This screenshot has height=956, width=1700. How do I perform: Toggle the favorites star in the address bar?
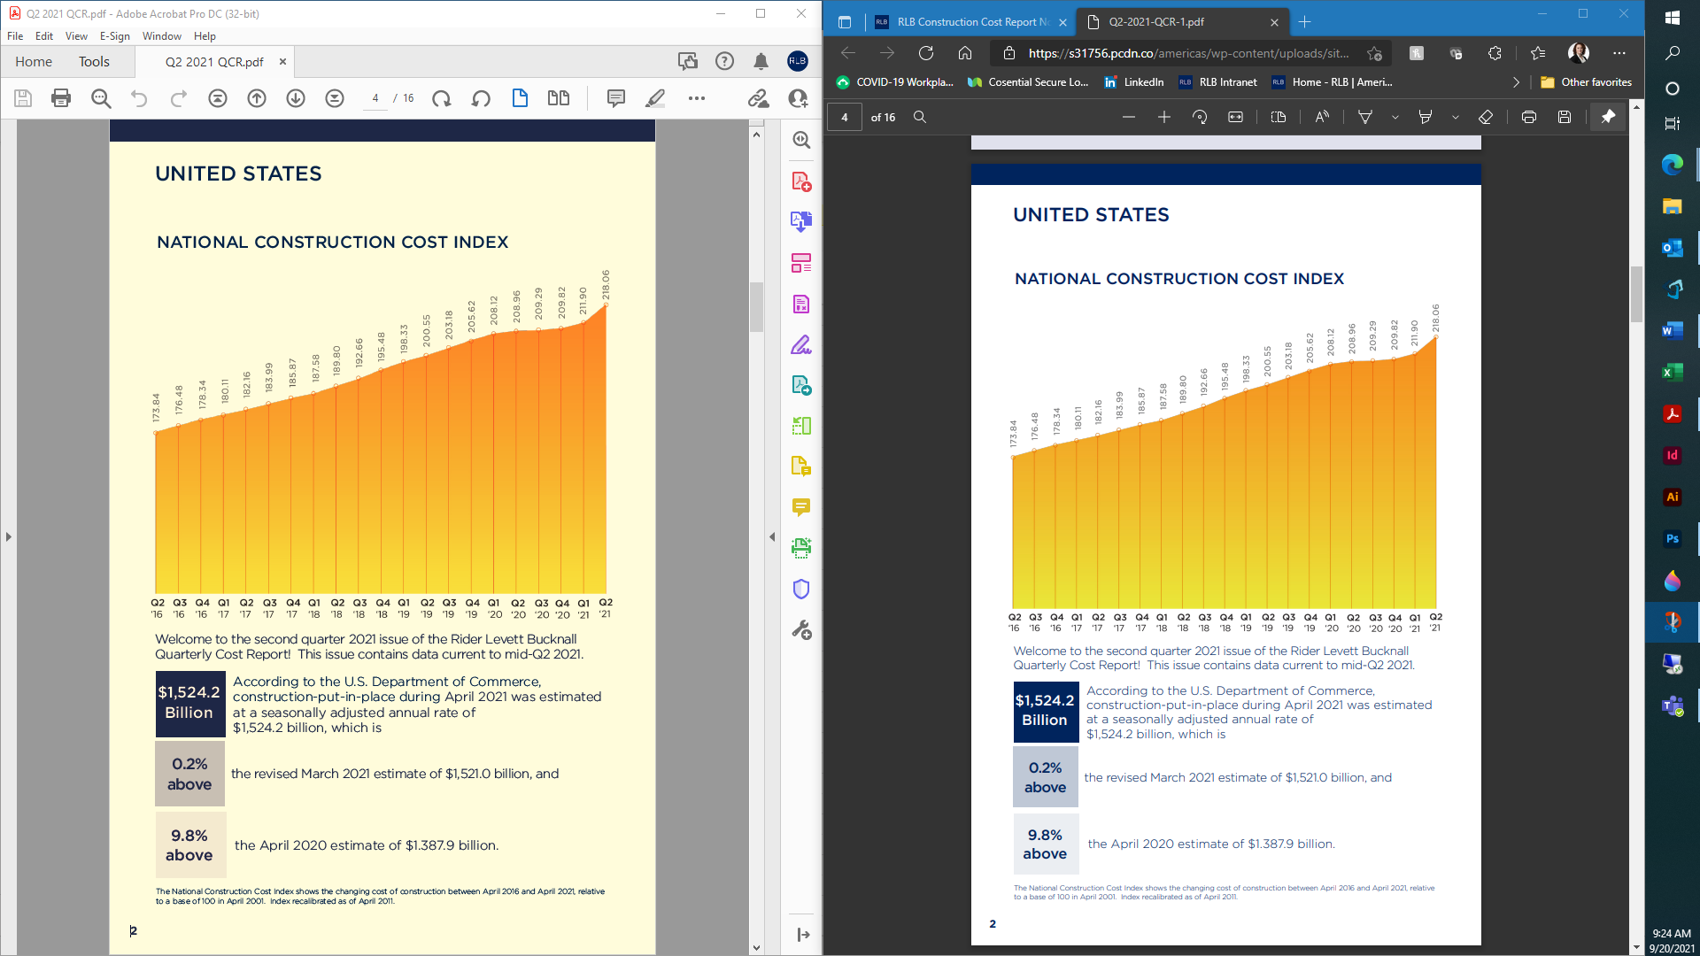(x=1375, y=53)
